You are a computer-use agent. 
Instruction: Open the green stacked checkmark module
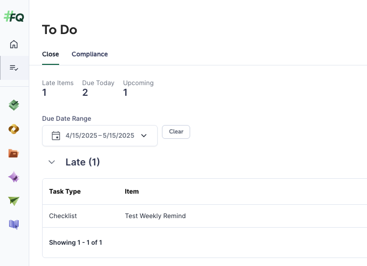click(x=14, y=105)
